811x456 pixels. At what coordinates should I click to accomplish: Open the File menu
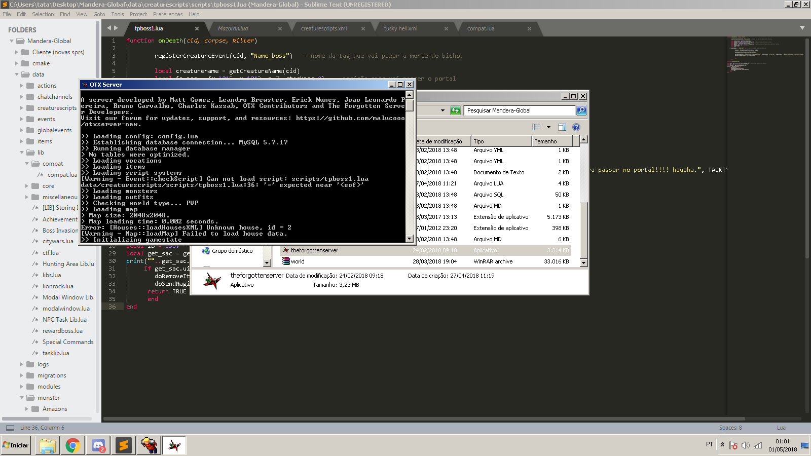(7, 14)
